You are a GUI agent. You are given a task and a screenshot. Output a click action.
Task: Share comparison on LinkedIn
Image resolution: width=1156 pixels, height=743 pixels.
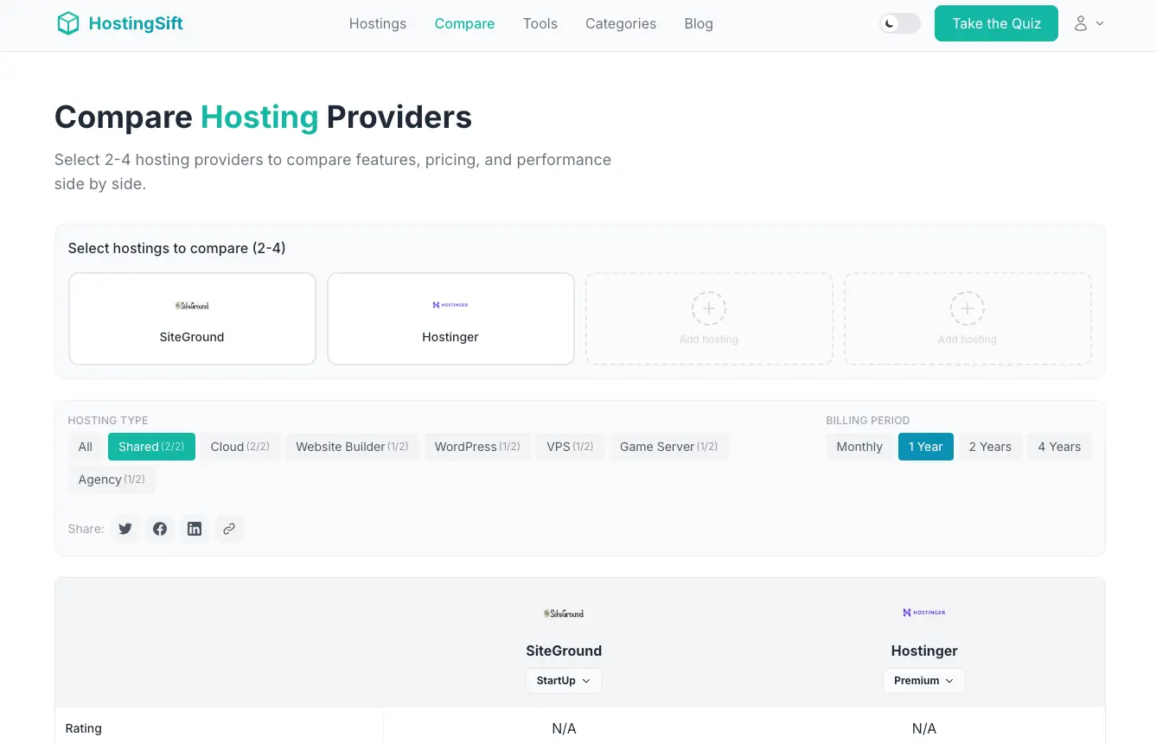(x=195, y=529)
